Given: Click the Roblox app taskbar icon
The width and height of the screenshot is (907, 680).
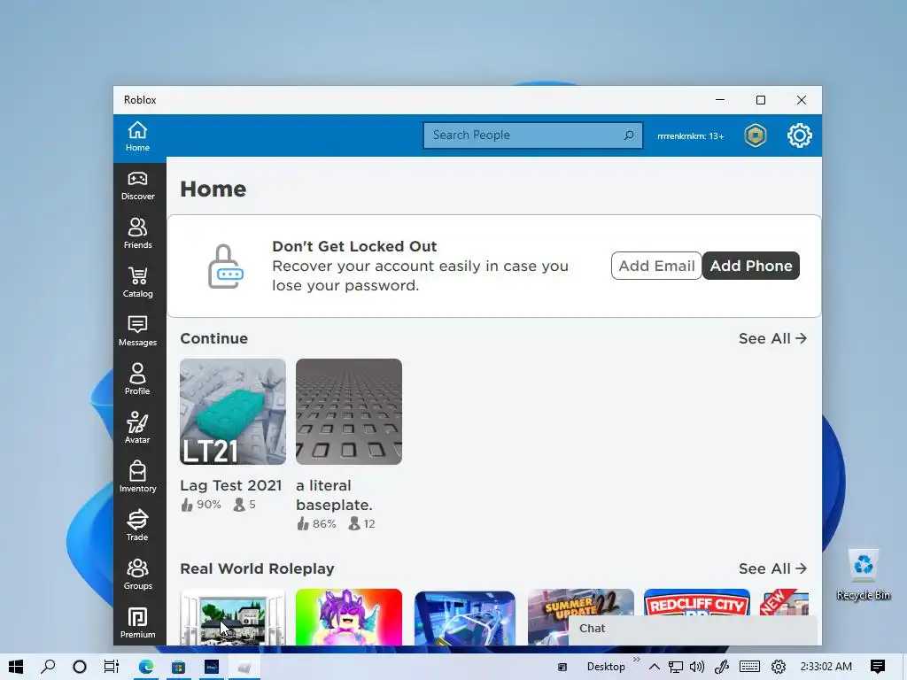Looking at the screenshot, I should (244, 667).
